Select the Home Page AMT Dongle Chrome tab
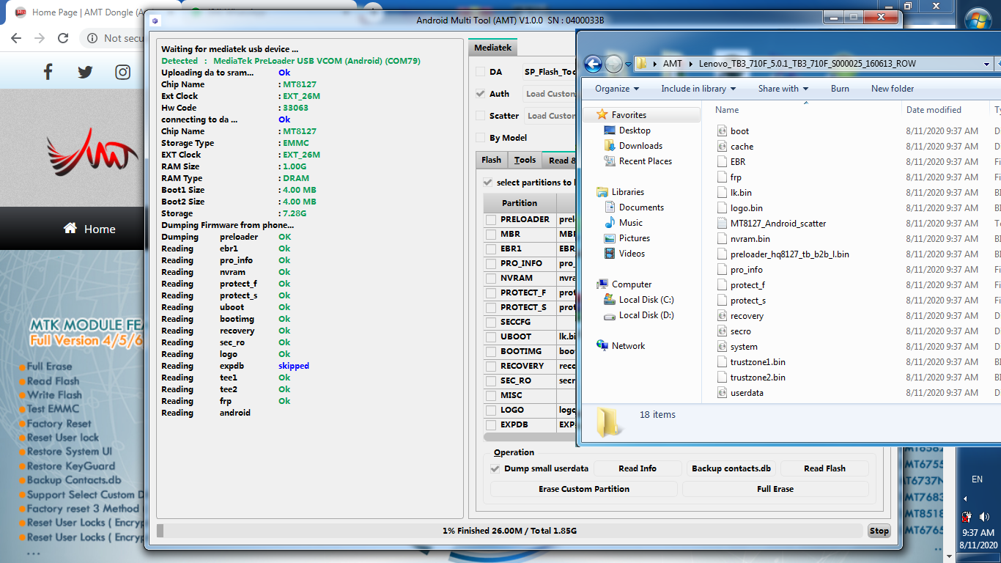Screen dimensions: 1001x563 [79, 12]
